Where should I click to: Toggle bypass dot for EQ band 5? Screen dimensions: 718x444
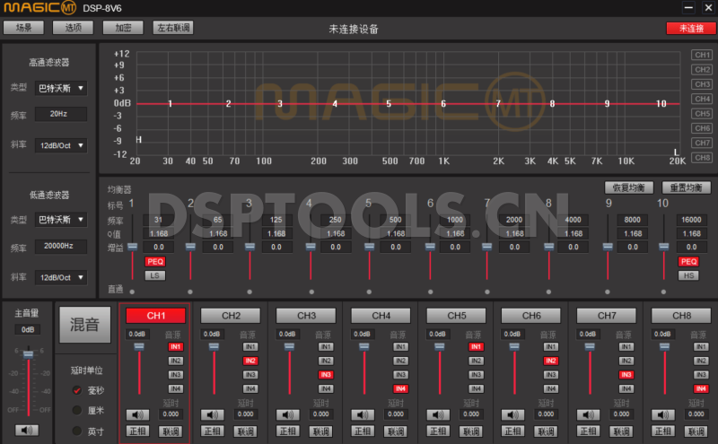(369, 292)
